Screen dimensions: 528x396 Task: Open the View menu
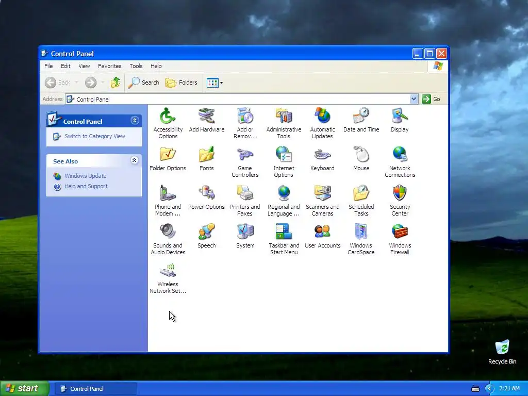point(84,66)
